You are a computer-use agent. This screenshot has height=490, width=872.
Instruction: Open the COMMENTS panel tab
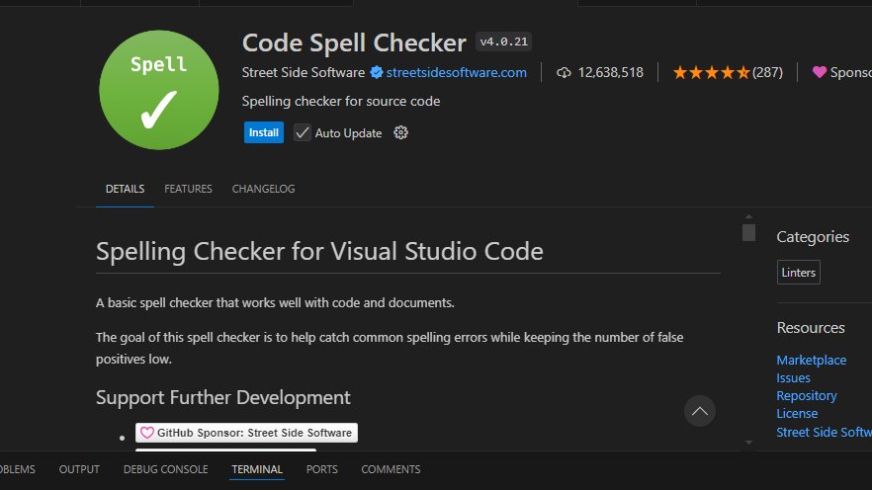(391, 469)
